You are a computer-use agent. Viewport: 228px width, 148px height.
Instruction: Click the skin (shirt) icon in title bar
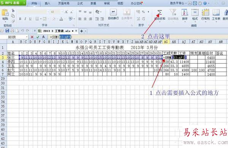pos(200,3)
